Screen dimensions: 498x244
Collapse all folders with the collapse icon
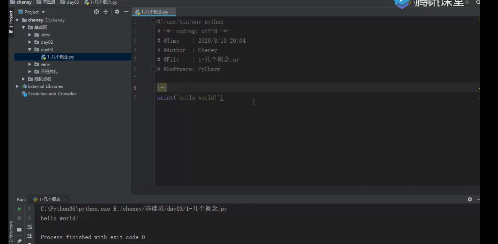106,11
